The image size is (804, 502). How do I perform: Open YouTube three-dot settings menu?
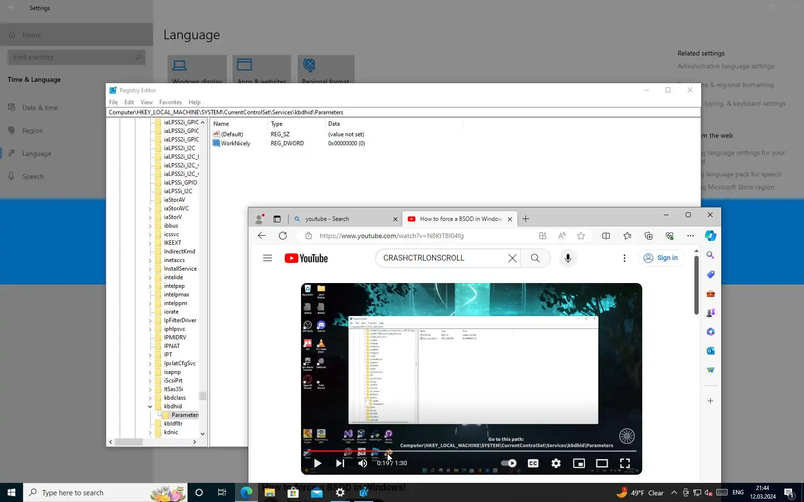point(625,258)
